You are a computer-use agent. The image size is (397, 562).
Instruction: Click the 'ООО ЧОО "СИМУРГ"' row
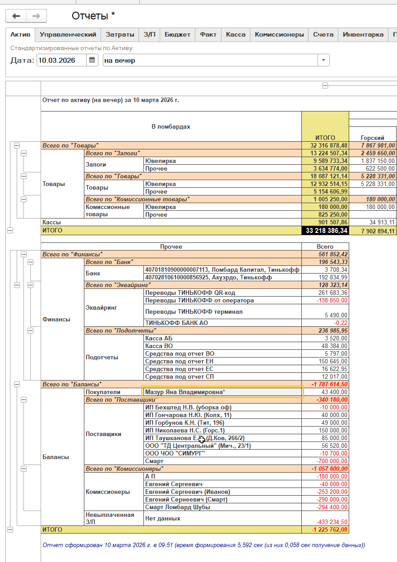(222, 453)
